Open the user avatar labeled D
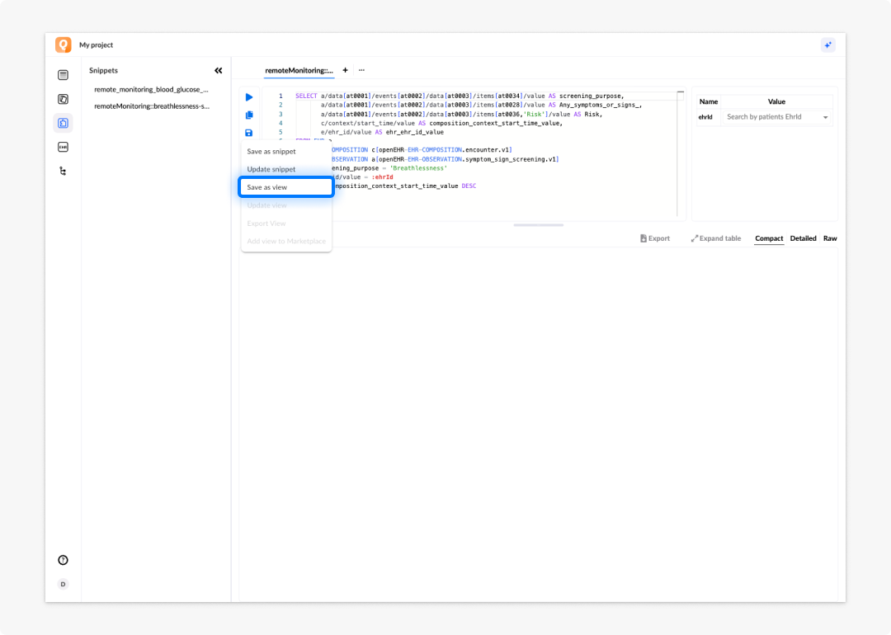Viewport: 891px width, 635px height. pos(63,584)
